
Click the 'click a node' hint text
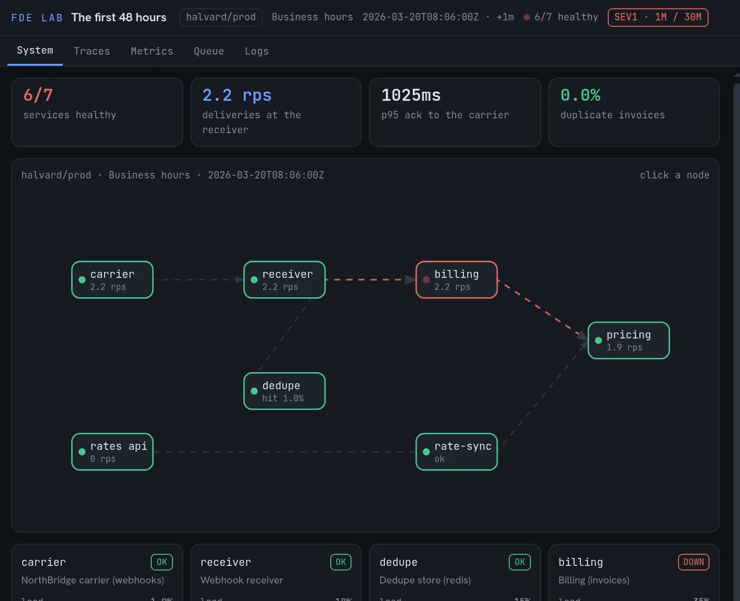674,175
